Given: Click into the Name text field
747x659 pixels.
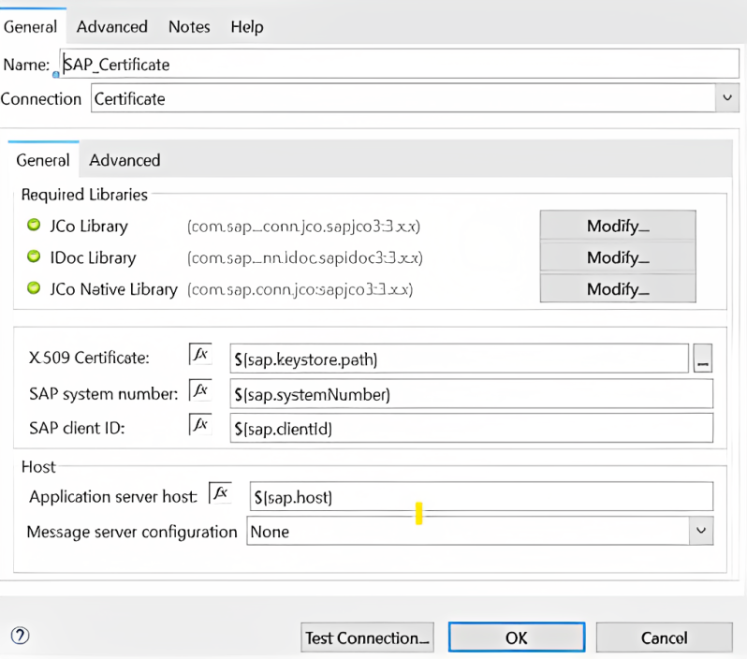Looking at the screenshot, I should 393,64.
